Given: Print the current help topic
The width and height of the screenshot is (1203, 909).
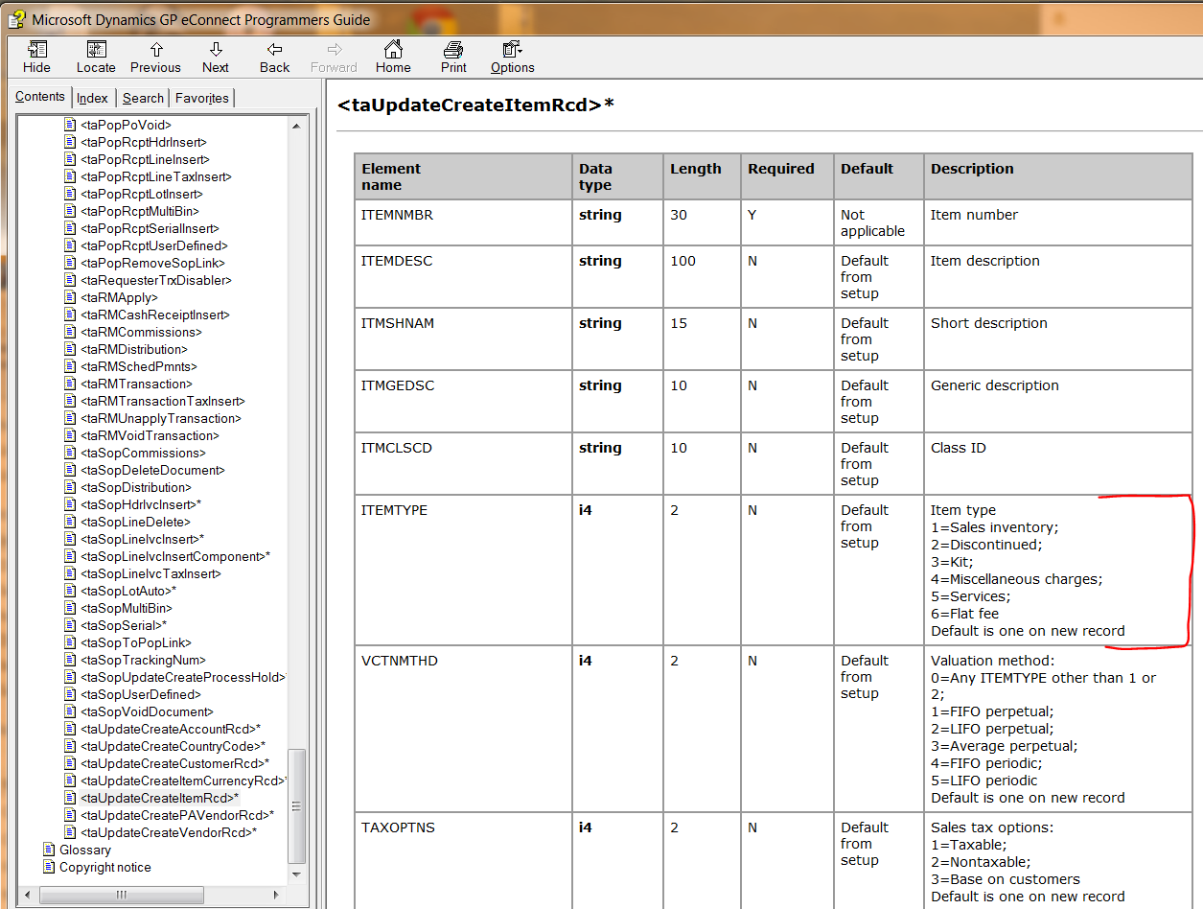Looking at the screenshot, I should coord(453,58).
